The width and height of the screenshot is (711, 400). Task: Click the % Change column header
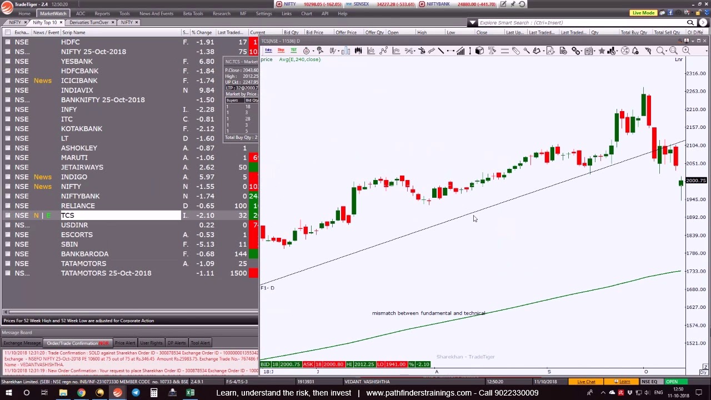click(202, 32)
